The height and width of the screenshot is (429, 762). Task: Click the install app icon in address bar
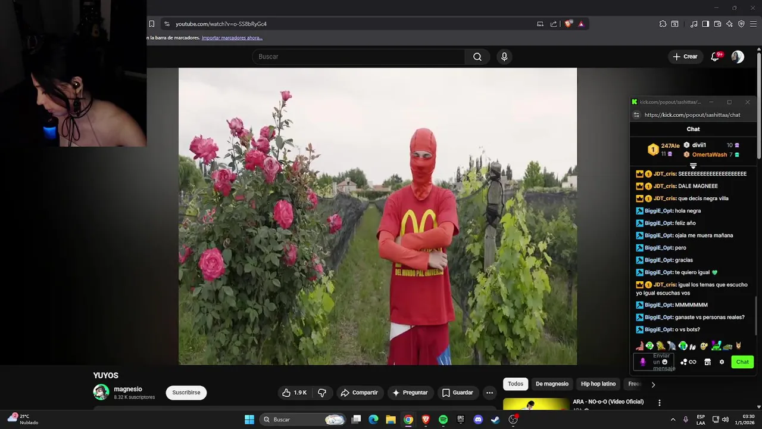point(540,24)
